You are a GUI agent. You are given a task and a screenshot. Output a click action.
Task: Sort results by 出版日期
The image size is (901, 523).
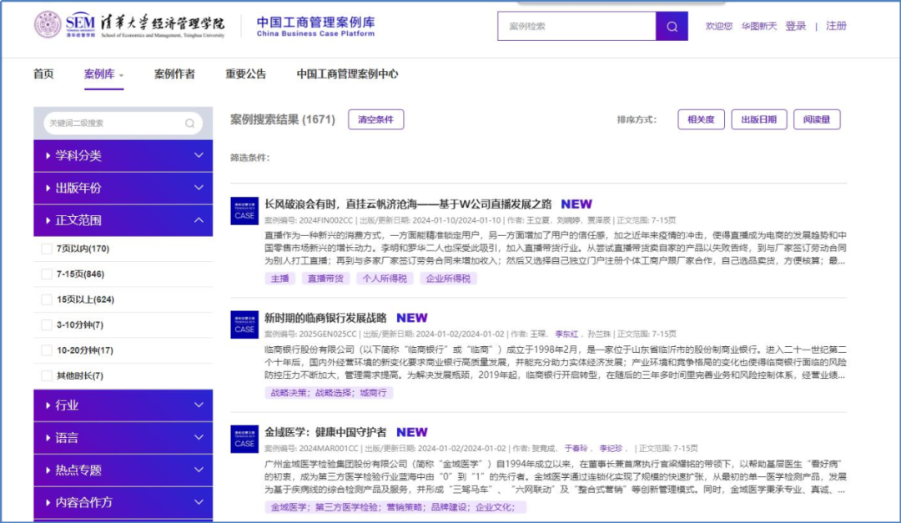coord(758,119)
